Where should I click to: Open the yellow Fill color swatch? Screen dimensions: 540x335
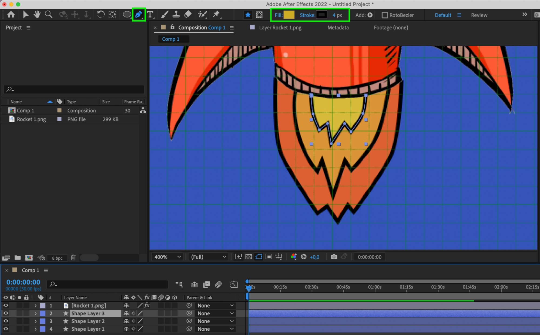coord(289,15)
